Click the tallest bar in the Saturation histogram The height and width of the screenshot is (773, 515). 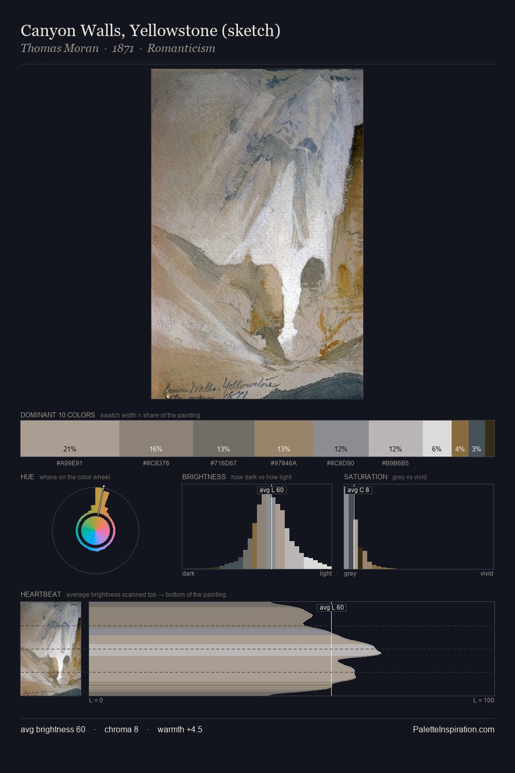pos(347,528)
